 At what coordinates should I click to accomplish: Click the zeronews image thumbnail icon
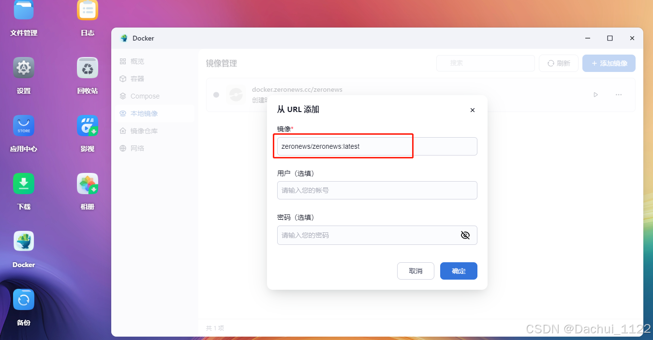point(236,95)
